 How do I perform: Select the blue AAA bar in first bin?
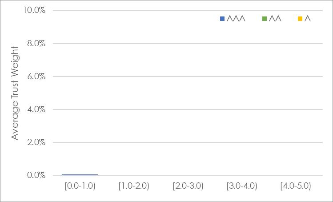point(80,175)
